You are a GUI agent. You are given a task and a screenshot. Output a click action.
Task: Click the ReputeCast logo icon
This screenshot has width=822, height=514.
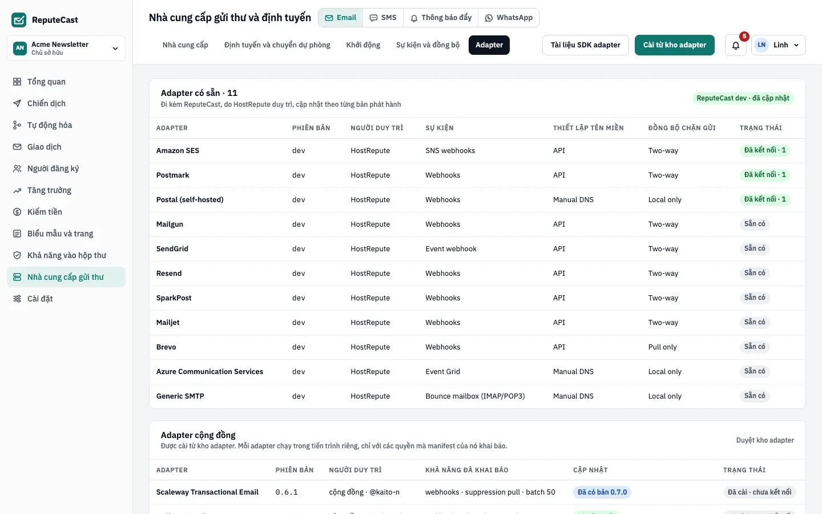(19, 20)
